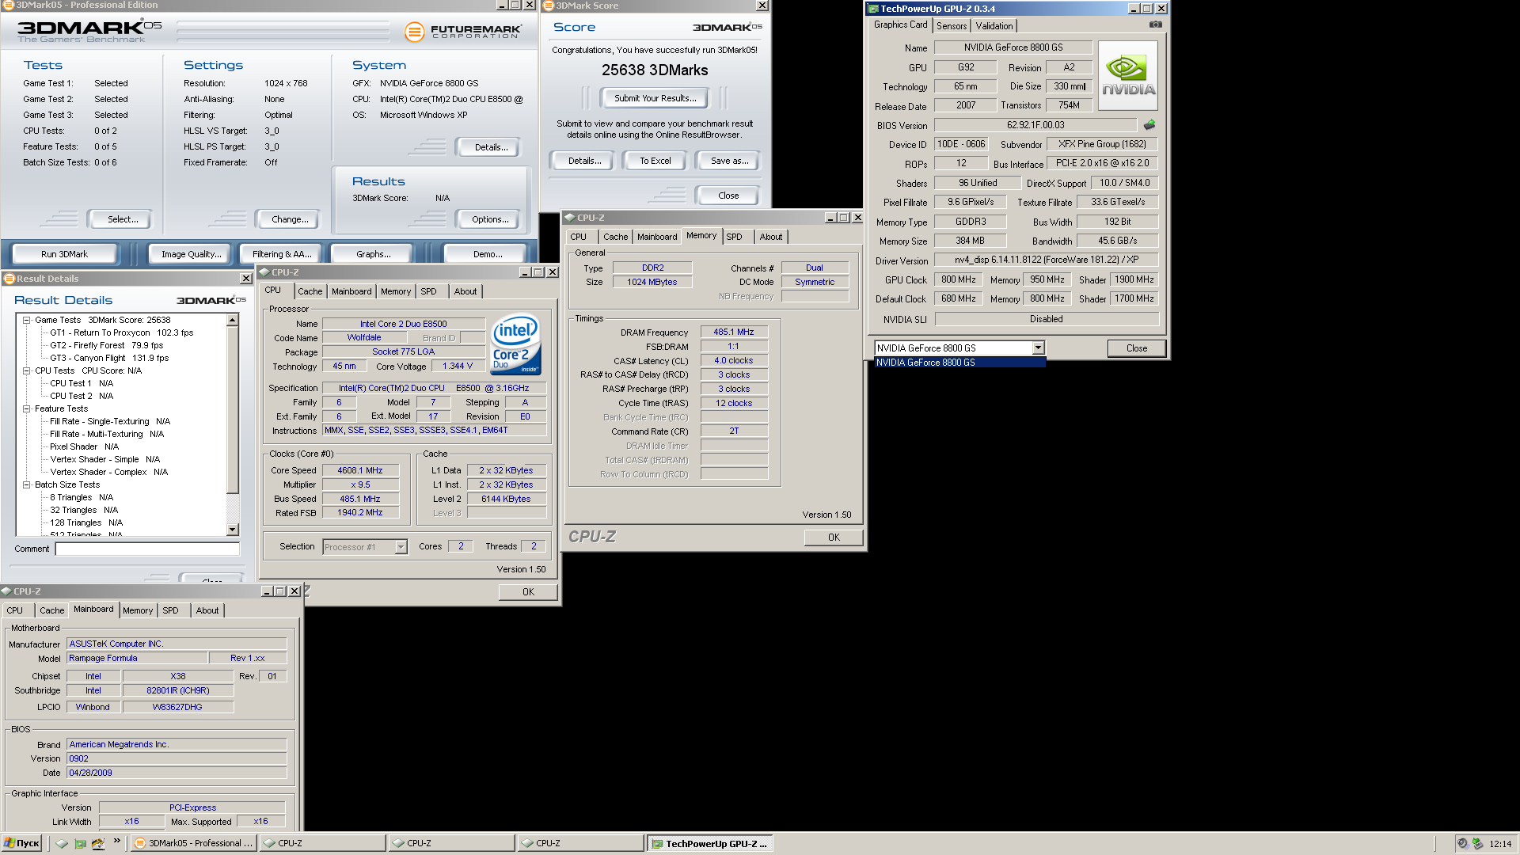
Task: Collapse the Feature Tests tree node
Action: pyautogui.click(x=26, y=409)
